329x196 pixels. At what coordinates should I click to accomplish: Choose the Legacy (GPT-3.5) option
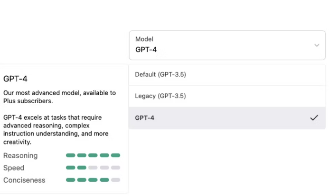point(227,96)
